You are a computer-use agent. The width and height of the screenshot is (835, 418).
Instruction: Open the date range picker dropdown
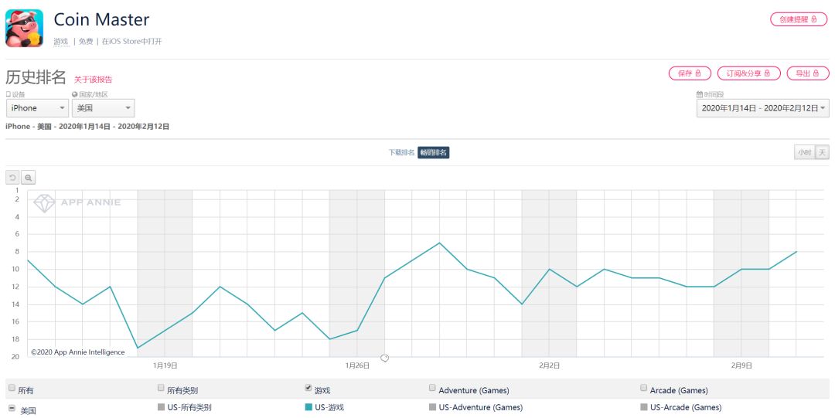(762, 108)
